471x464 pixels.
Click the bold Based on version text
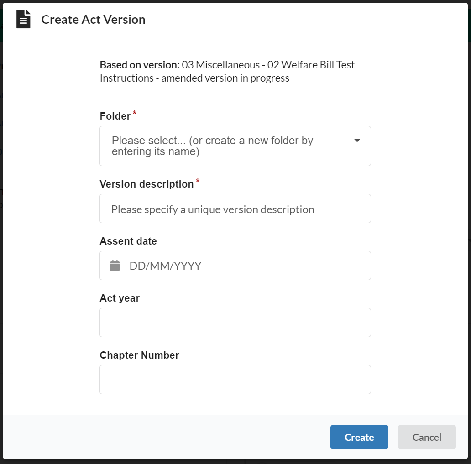(x=140, y=65)
